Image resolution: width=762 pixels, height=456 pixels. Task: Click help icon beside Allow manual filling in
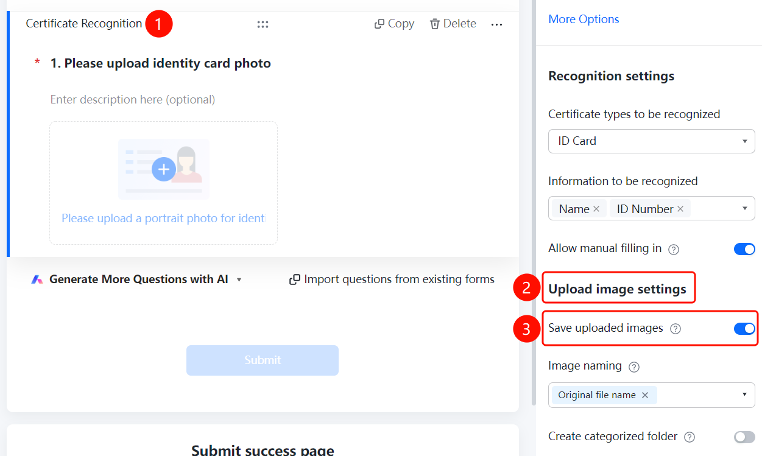674,249
